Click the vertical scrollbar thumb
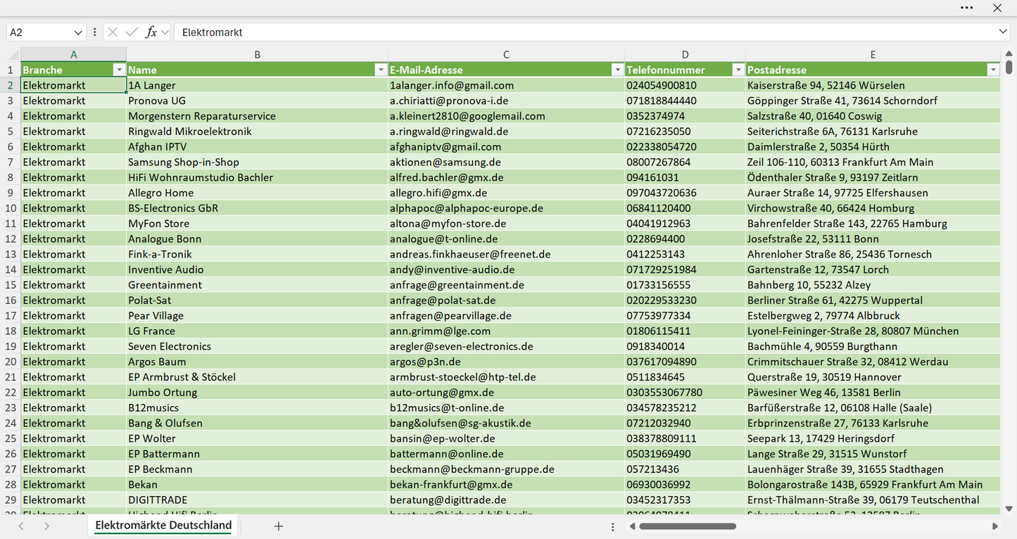This screenshot has width=1017, height=539. click(1009, 68)
